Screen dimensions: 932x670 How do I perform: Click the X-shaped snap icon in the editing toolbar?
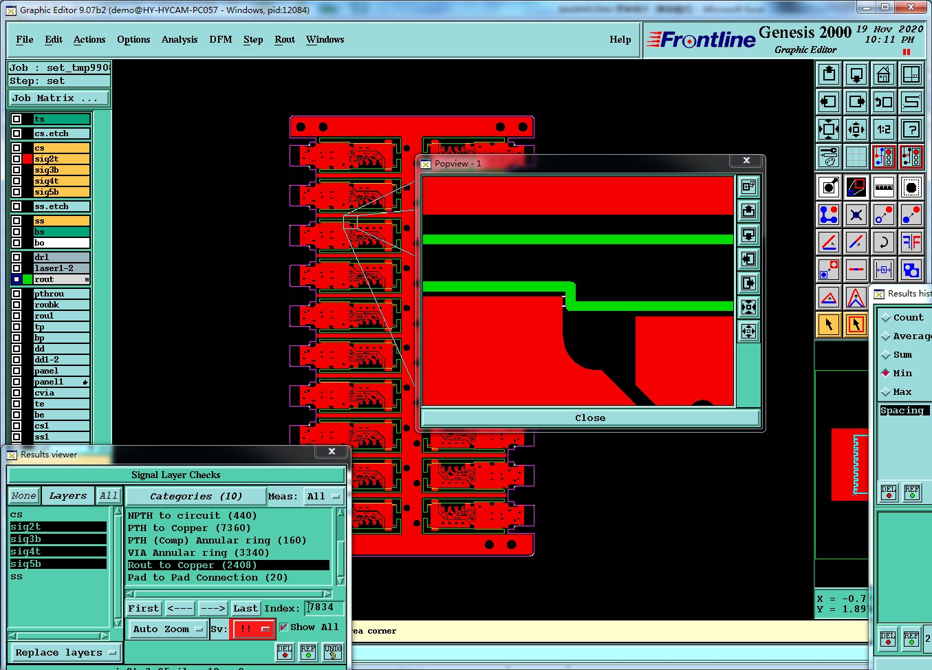click(x=856, y=215)
